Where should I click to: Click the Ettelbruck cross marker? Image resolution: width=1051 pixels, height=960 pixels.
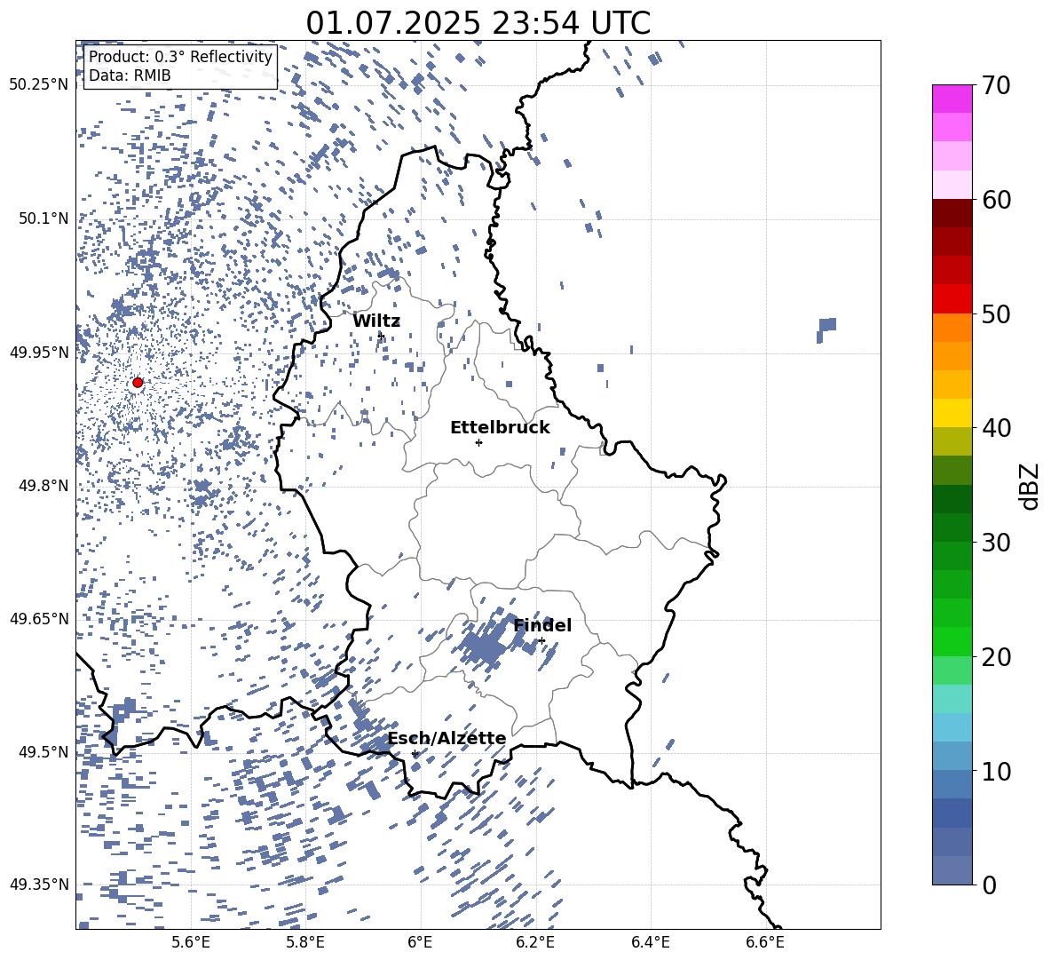point(478,442)
